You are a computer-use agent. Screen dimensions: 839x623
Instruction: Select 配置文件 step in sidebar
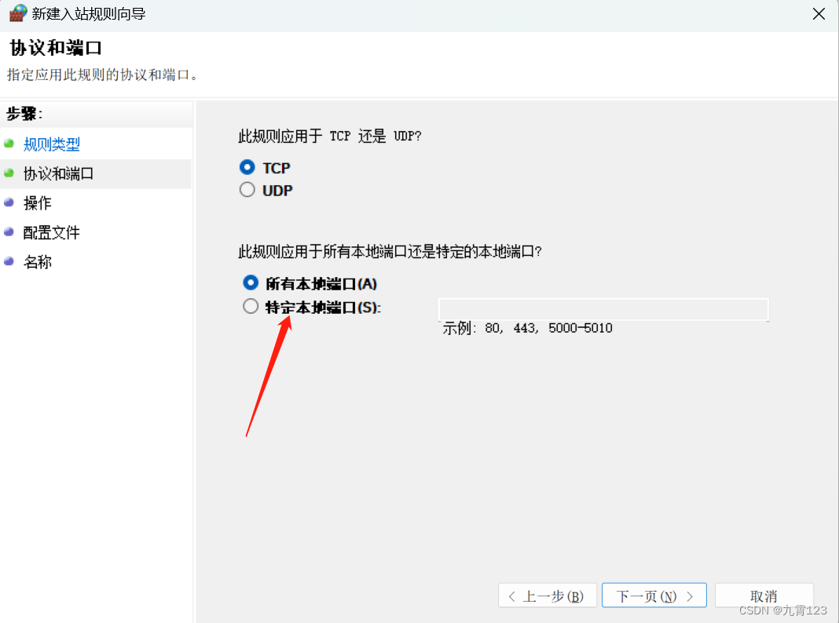[x=51, y=232]
